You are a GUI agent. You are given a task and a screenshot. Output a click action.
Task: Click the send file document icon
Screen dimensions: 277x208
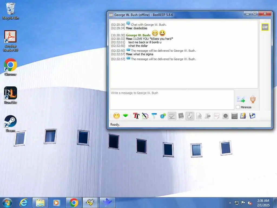(199, 116)
